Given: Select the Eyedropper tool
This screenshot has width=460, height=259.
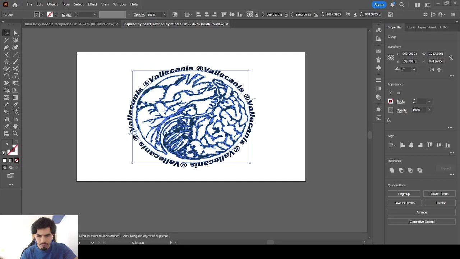Looking at the screenshot, I should coord(15,105).
